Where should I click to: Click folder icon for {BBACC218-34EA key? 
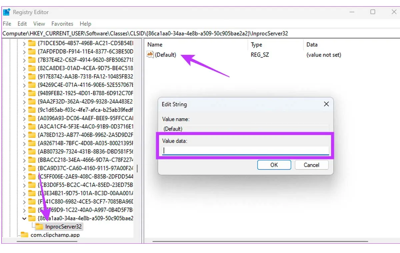point(32,160)
